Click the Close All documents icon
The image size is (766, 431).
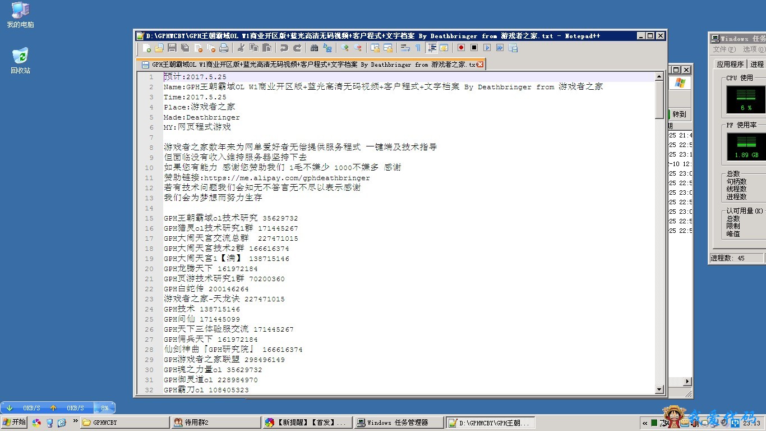pyautogui.click(x=211, y=48)
